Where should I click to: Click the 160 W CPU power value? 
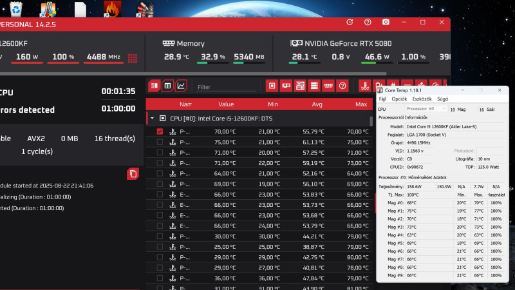point(27,57)
